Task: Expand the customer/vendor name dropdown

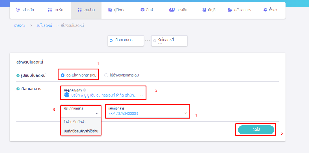Action: point(142,95)
